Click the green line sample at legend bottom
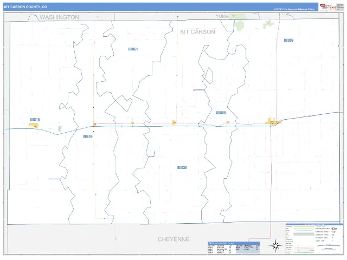The image size is (347, 260). [x=304, y=253]
